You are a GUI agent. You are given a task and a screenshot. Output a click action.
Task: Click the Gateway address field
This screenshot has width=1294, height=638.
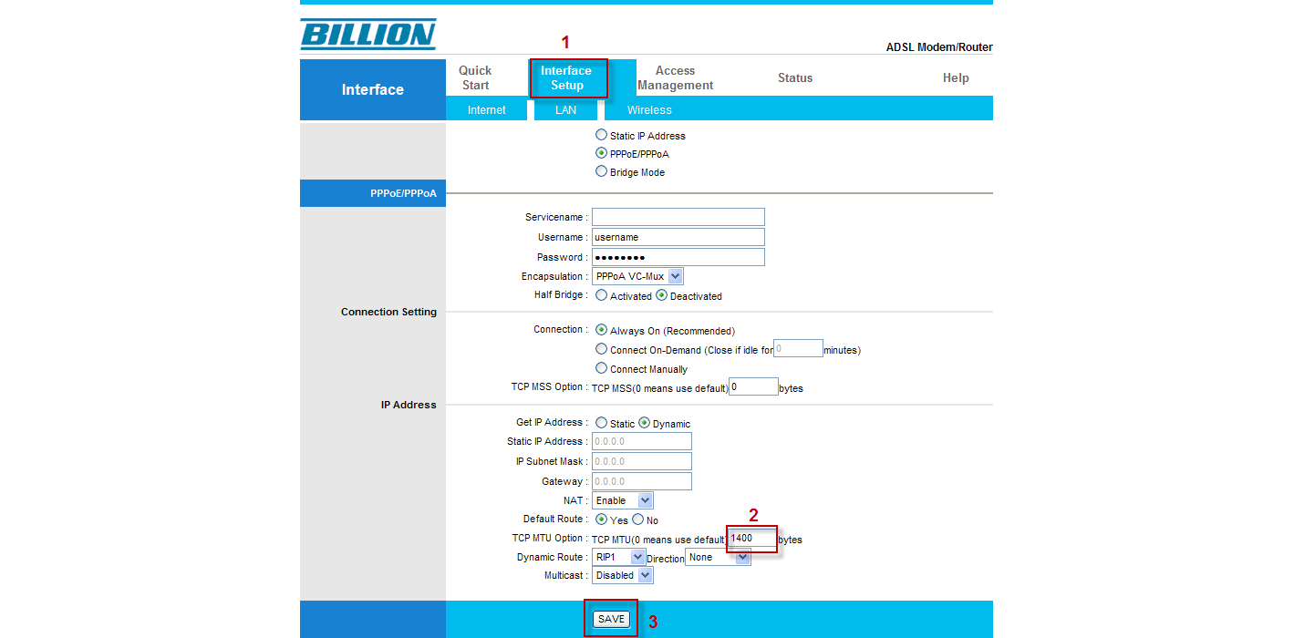(642, 481)
